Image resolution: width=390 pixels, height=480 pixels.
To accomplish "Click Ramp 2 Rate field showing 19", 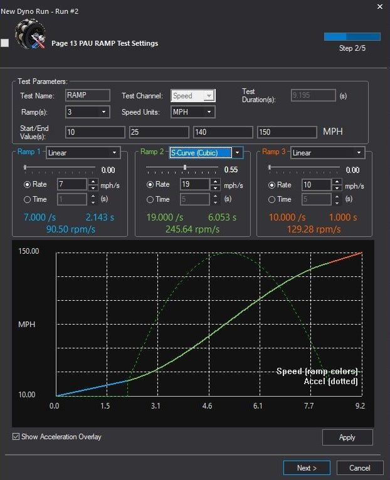I will tap(195, 184).
